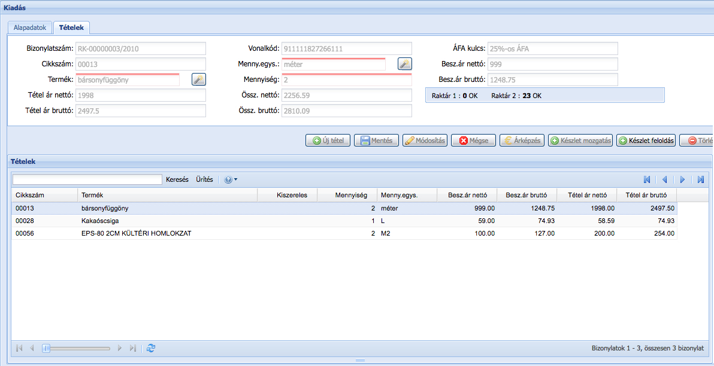This screenshot has width=714, height=366.
Task: Go to previous page with top-right arrow
Action: (x=664, y=179)
